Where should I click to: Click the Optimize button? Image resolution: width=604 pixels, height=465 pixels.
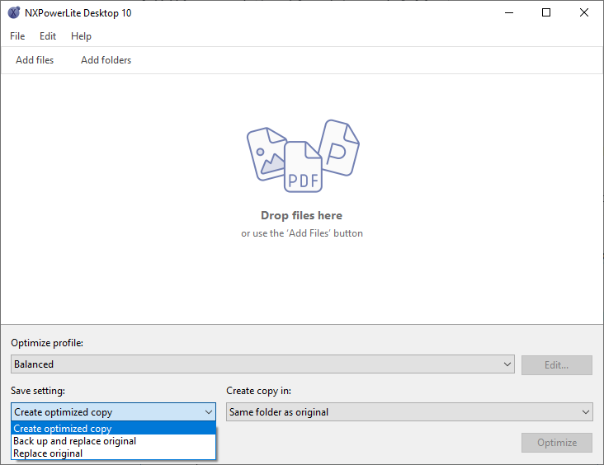557,443
